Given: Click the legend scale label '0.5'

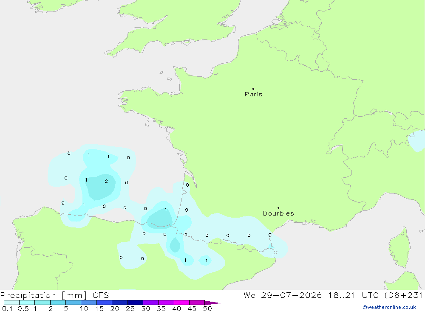Looking at the screenshot, I should coord(23,308).
